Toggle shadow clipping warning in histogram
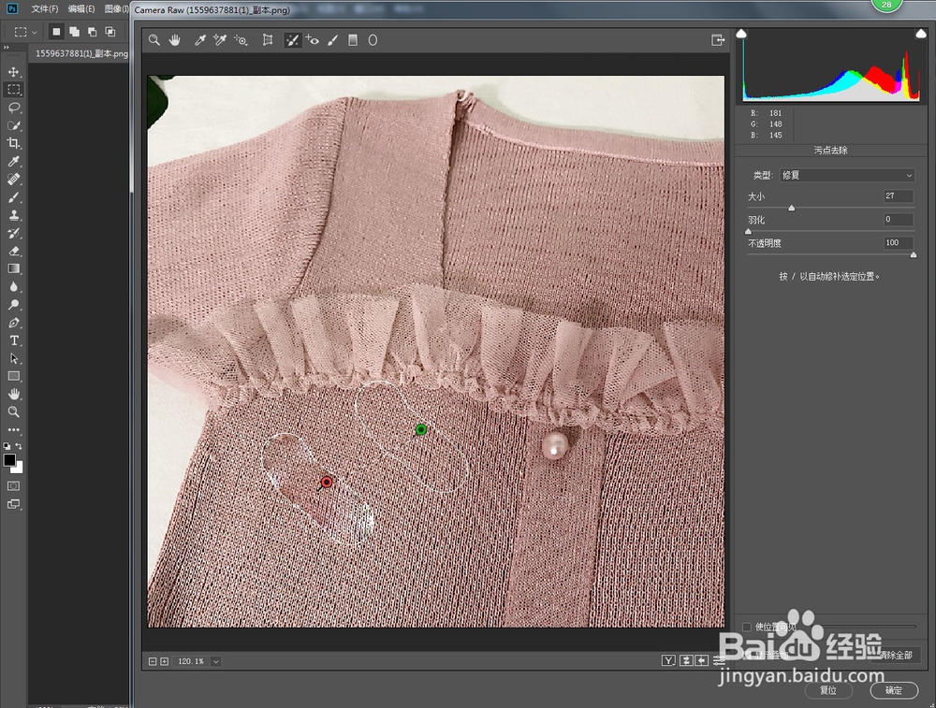Viewport: 936px width, 708px height. [741, 34]
